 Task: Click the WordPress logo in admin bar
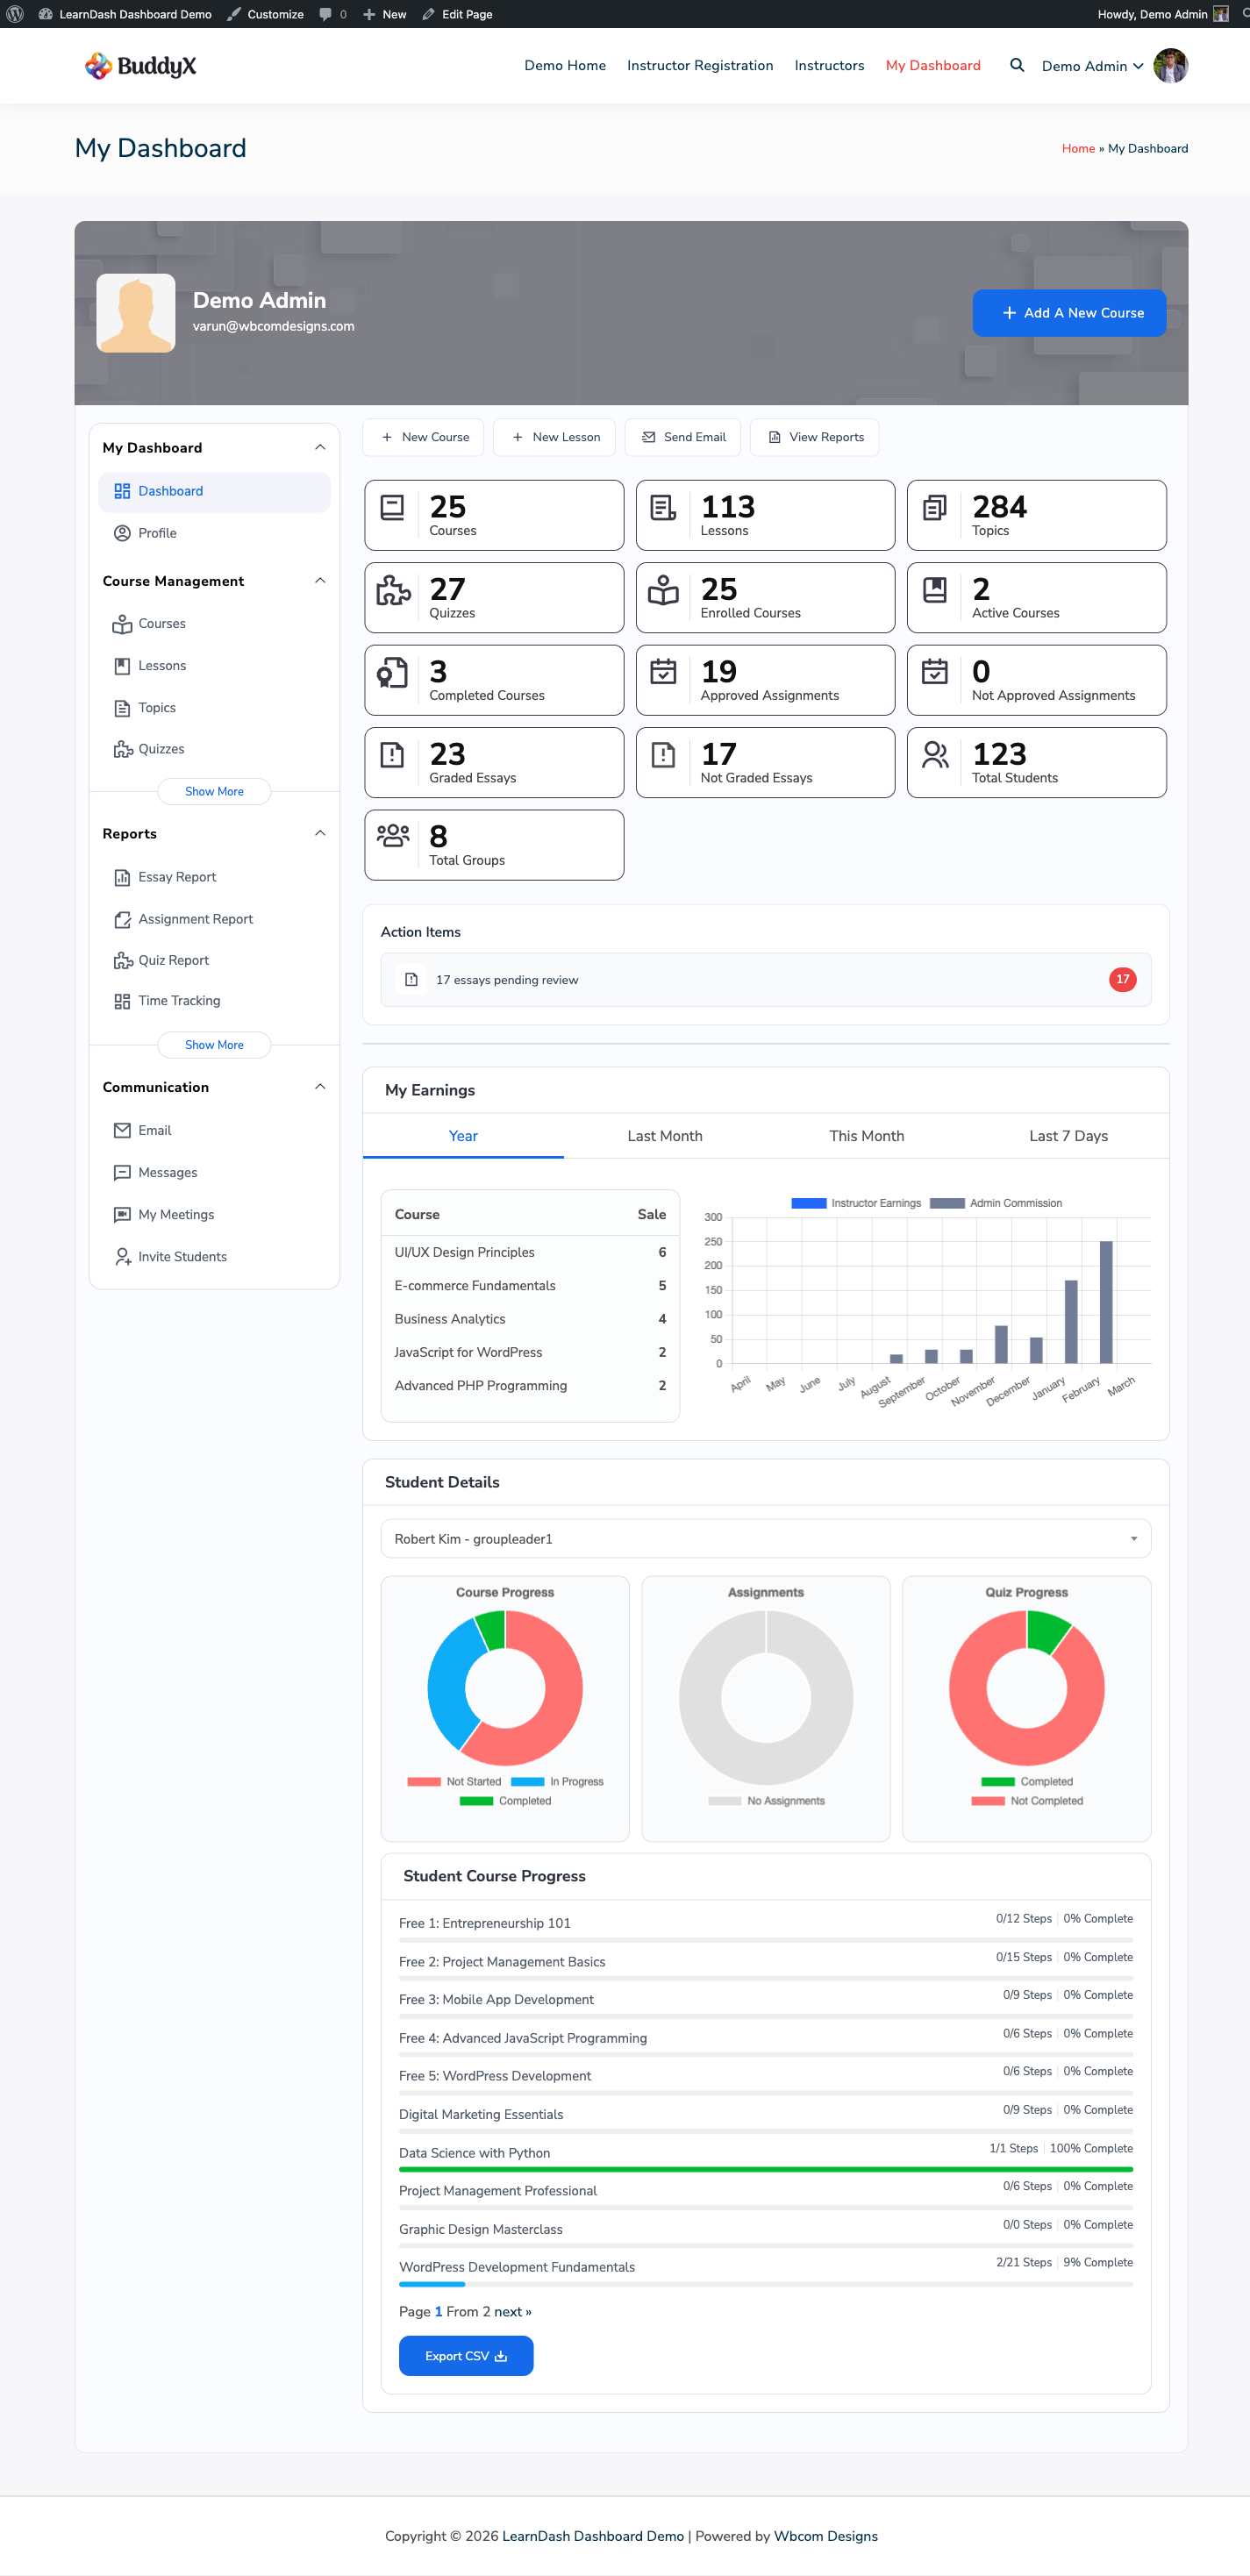click(x=15, y=14)
